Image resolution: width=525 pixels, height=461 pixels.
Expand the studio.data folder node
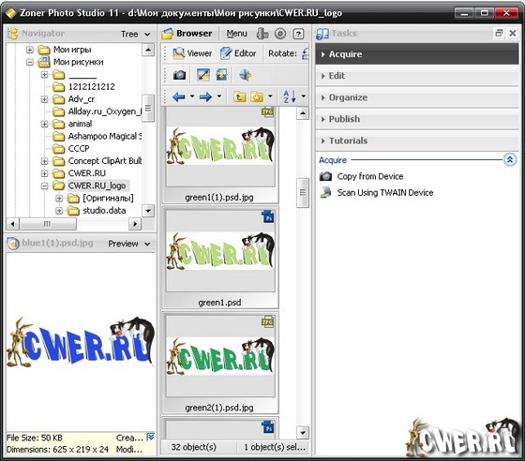(x=59, y=211)
